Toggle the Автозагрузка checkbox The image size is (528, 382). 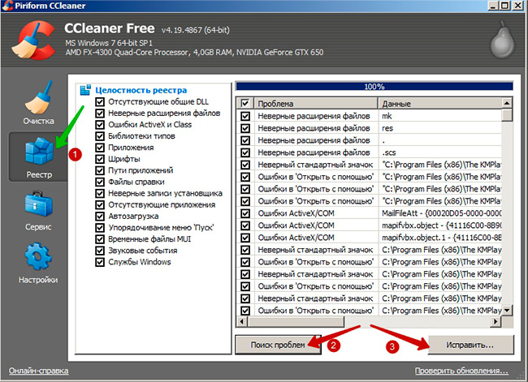click(x=100, y=217)
